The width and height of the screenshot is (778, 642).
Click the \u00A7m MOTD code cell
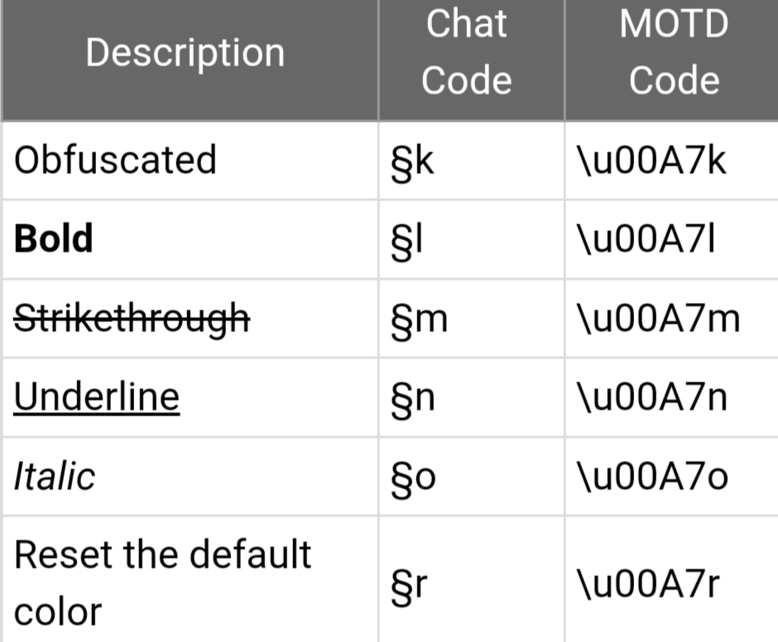tap(660, 319)
